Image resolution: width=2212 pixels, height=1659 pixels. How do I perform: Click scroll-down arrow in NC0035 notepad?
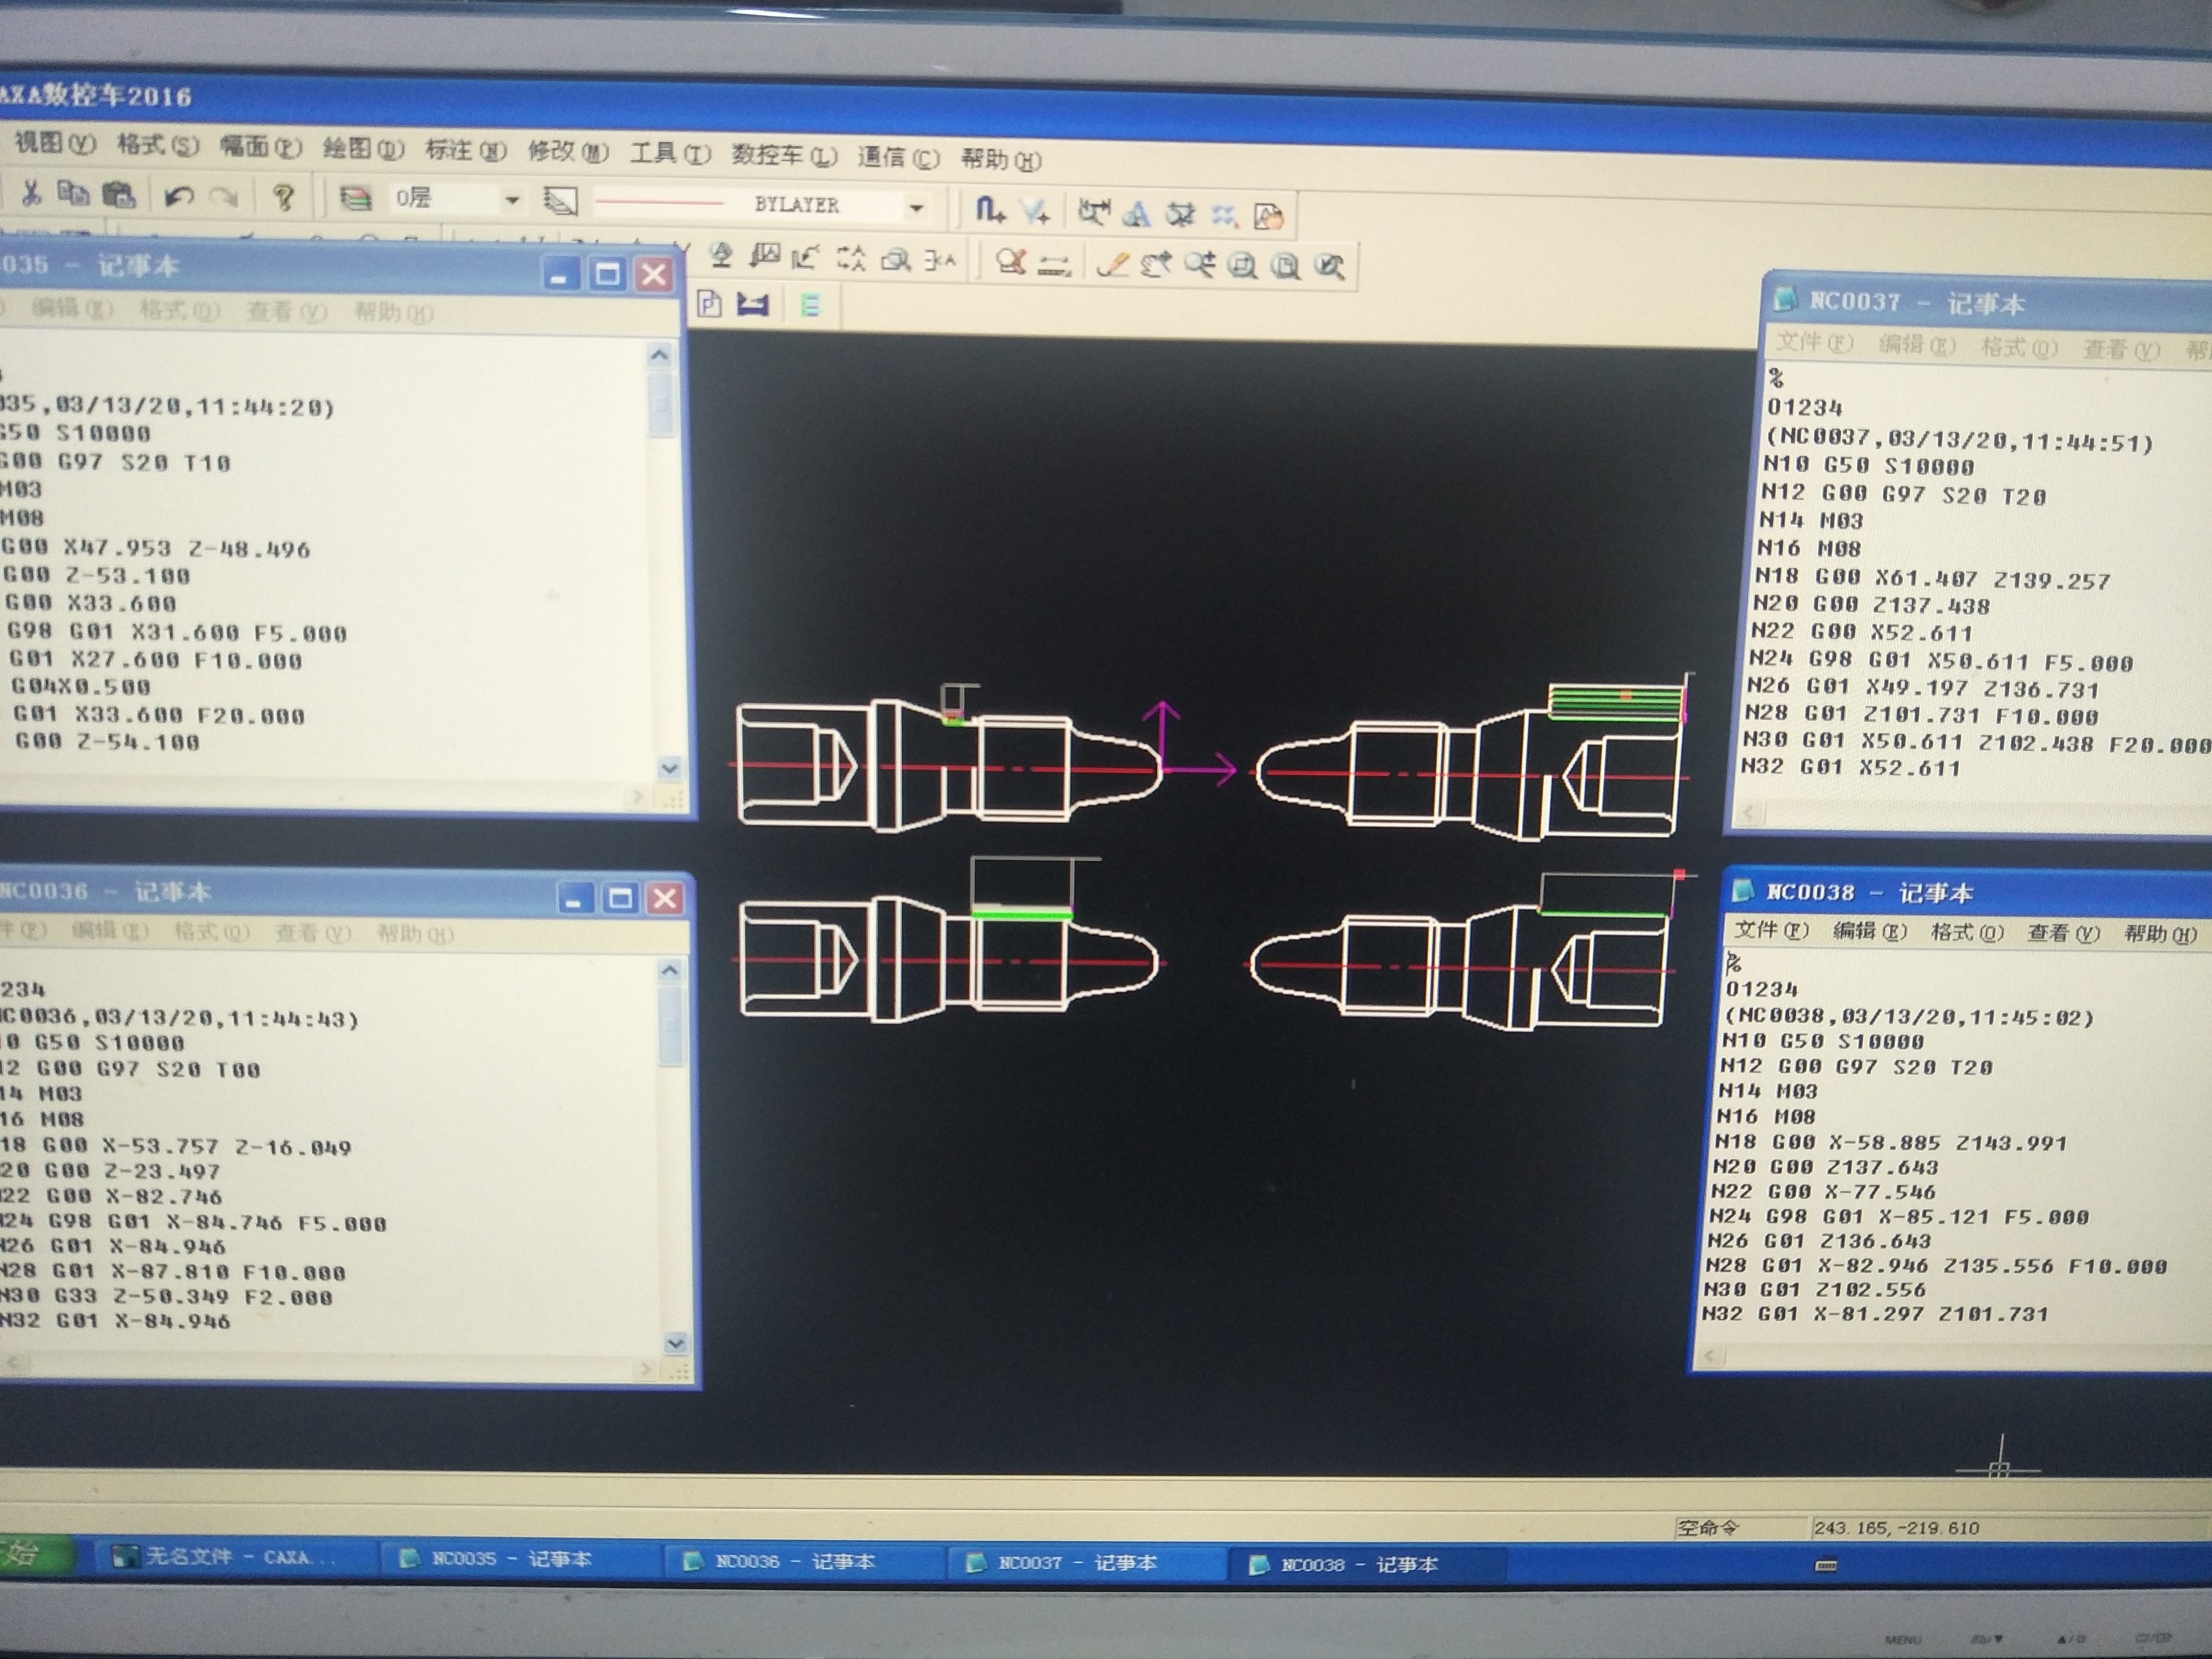pyautogui.click(x=669, y=768)
